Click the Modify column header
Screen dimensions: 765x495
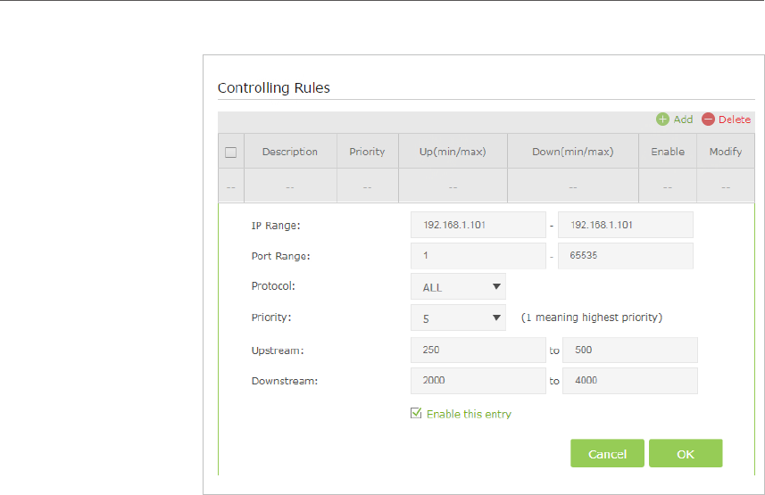pos(726,152)
